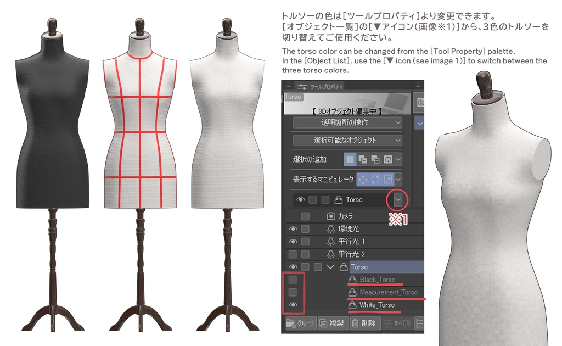Open the 選択可能なオブジェクト dropdown
562x346 pixels.
tap(347, 140)
